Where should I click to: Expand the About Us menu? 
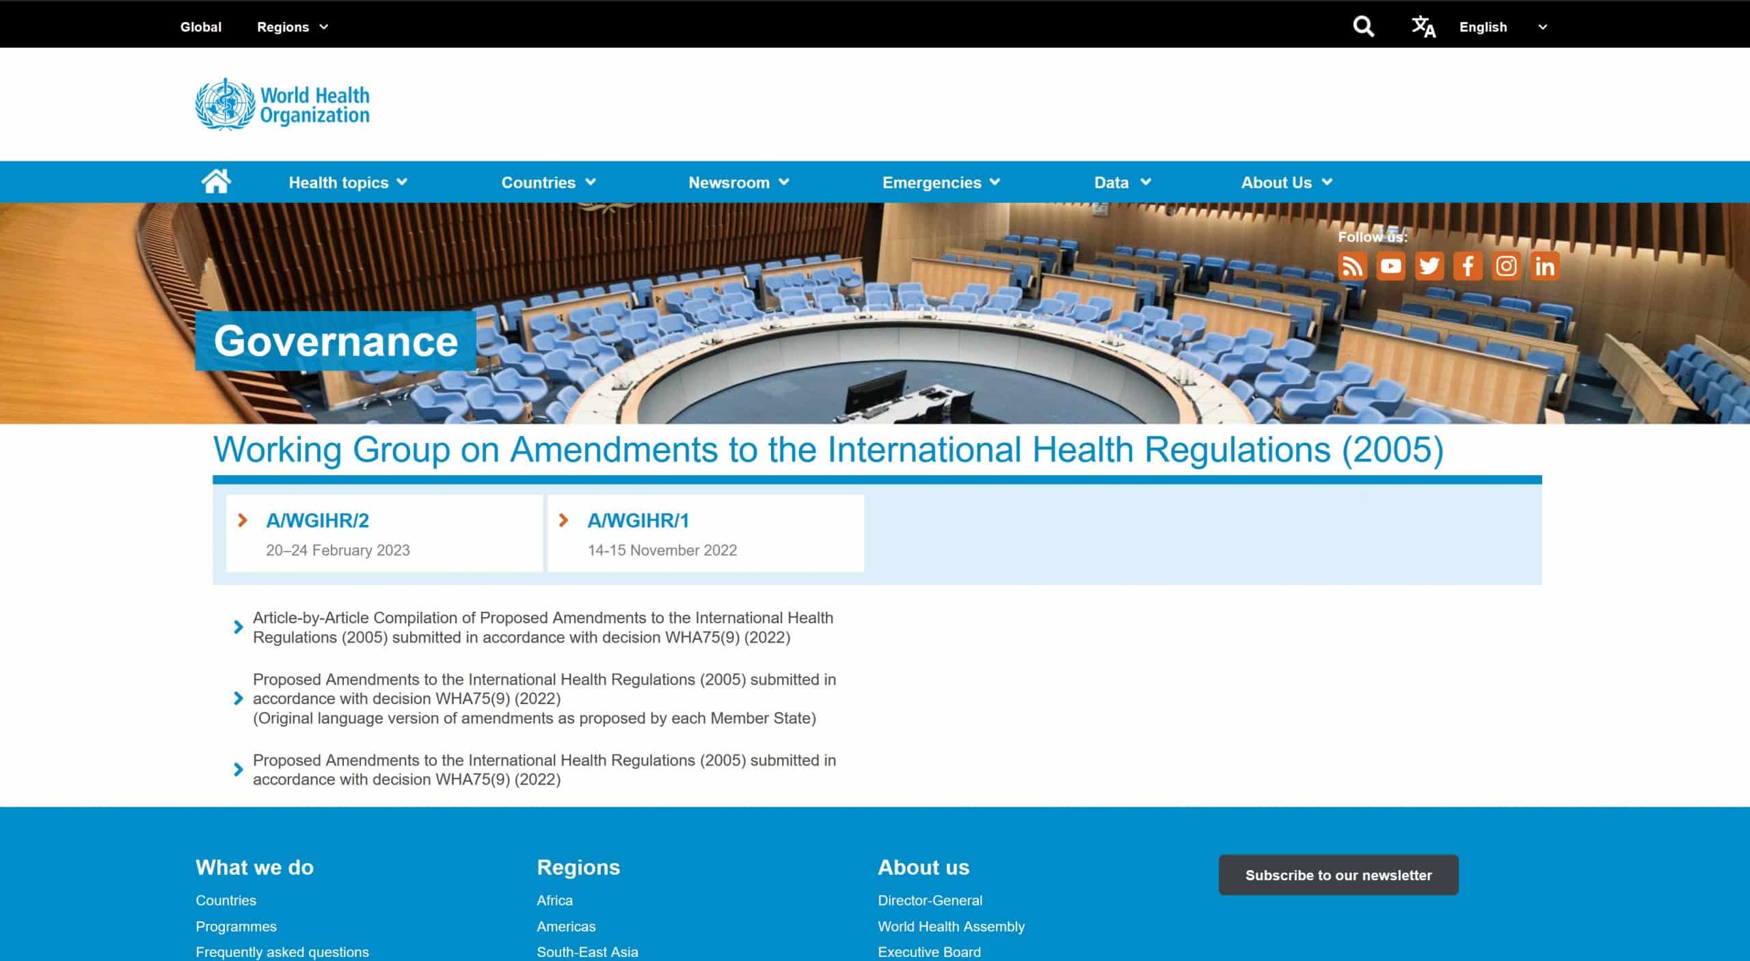click(1287, 182)
